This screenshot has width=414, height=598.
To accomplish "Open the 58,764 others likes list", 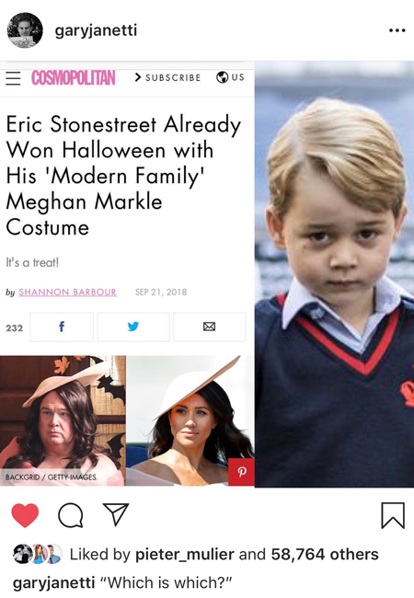I will click(325, 555).
